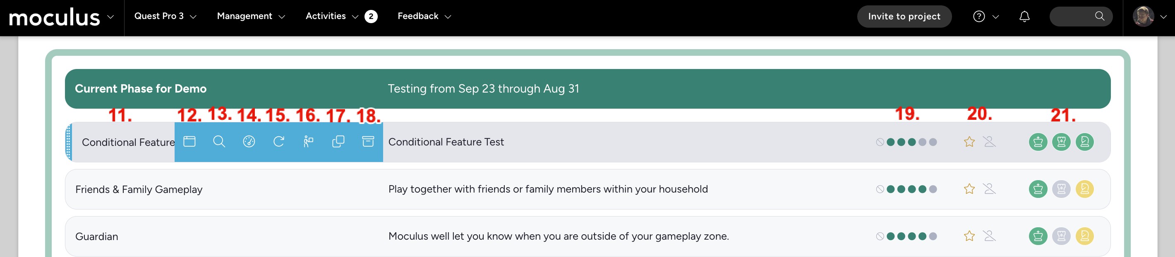This screenshot has height=257, width=1175.
Task: Click the magnifier icon in the blue toolbar
Action: coord(219,142)
